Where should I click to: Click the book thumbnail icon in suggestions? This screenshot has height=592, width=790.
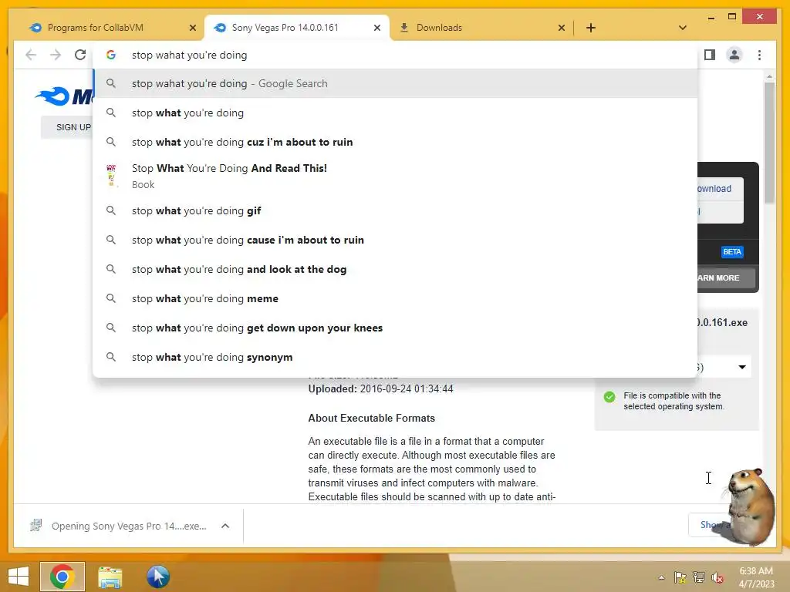(x=111, y=175)
